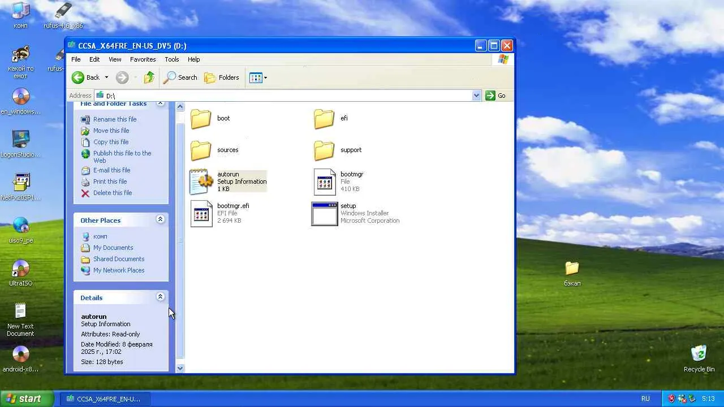Select the Какой то енот desktop shortcut
Screen dimensions: 724x407
pos(20,62)
